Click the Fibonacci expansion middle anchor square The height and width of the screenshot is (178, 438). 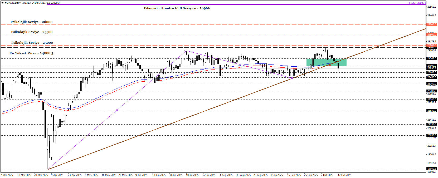[x=117, y=110]
